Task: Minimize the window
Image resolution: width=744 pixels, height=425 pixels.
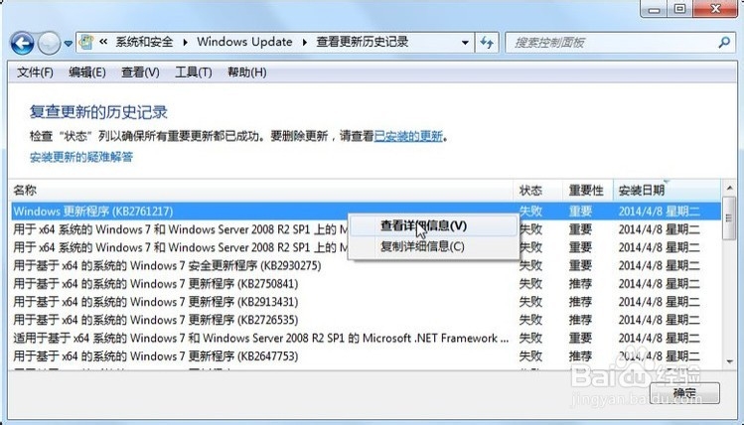Action: 654,9
